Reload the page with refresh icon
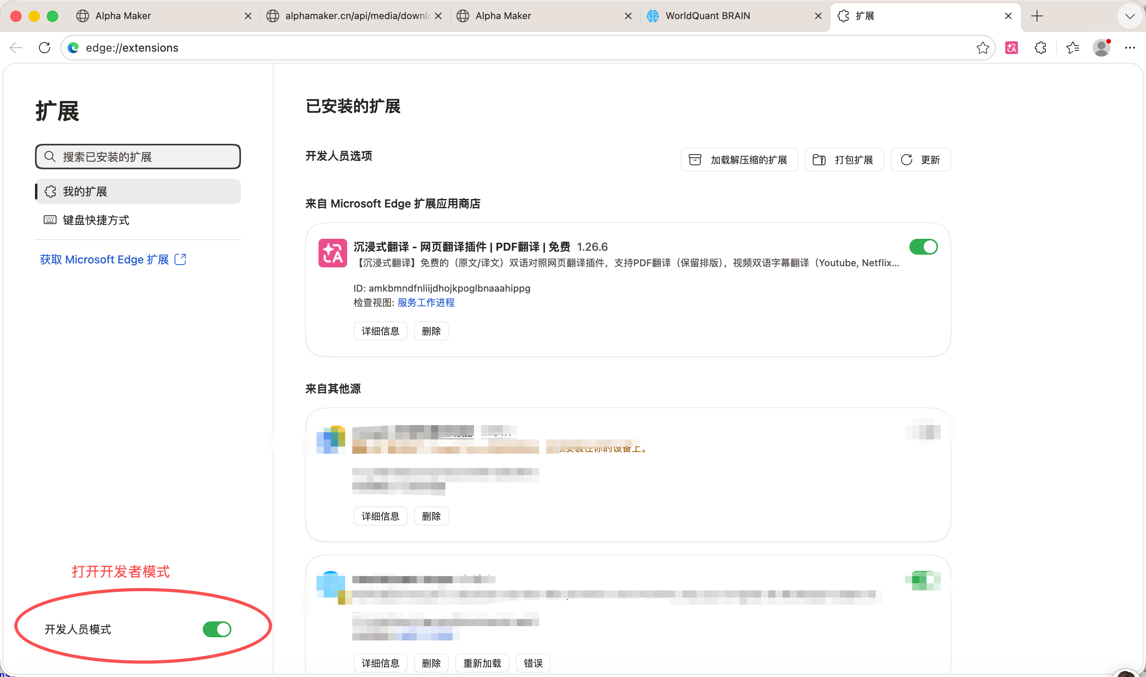This screenshot has width=1146, height=677. pos(44,47)
